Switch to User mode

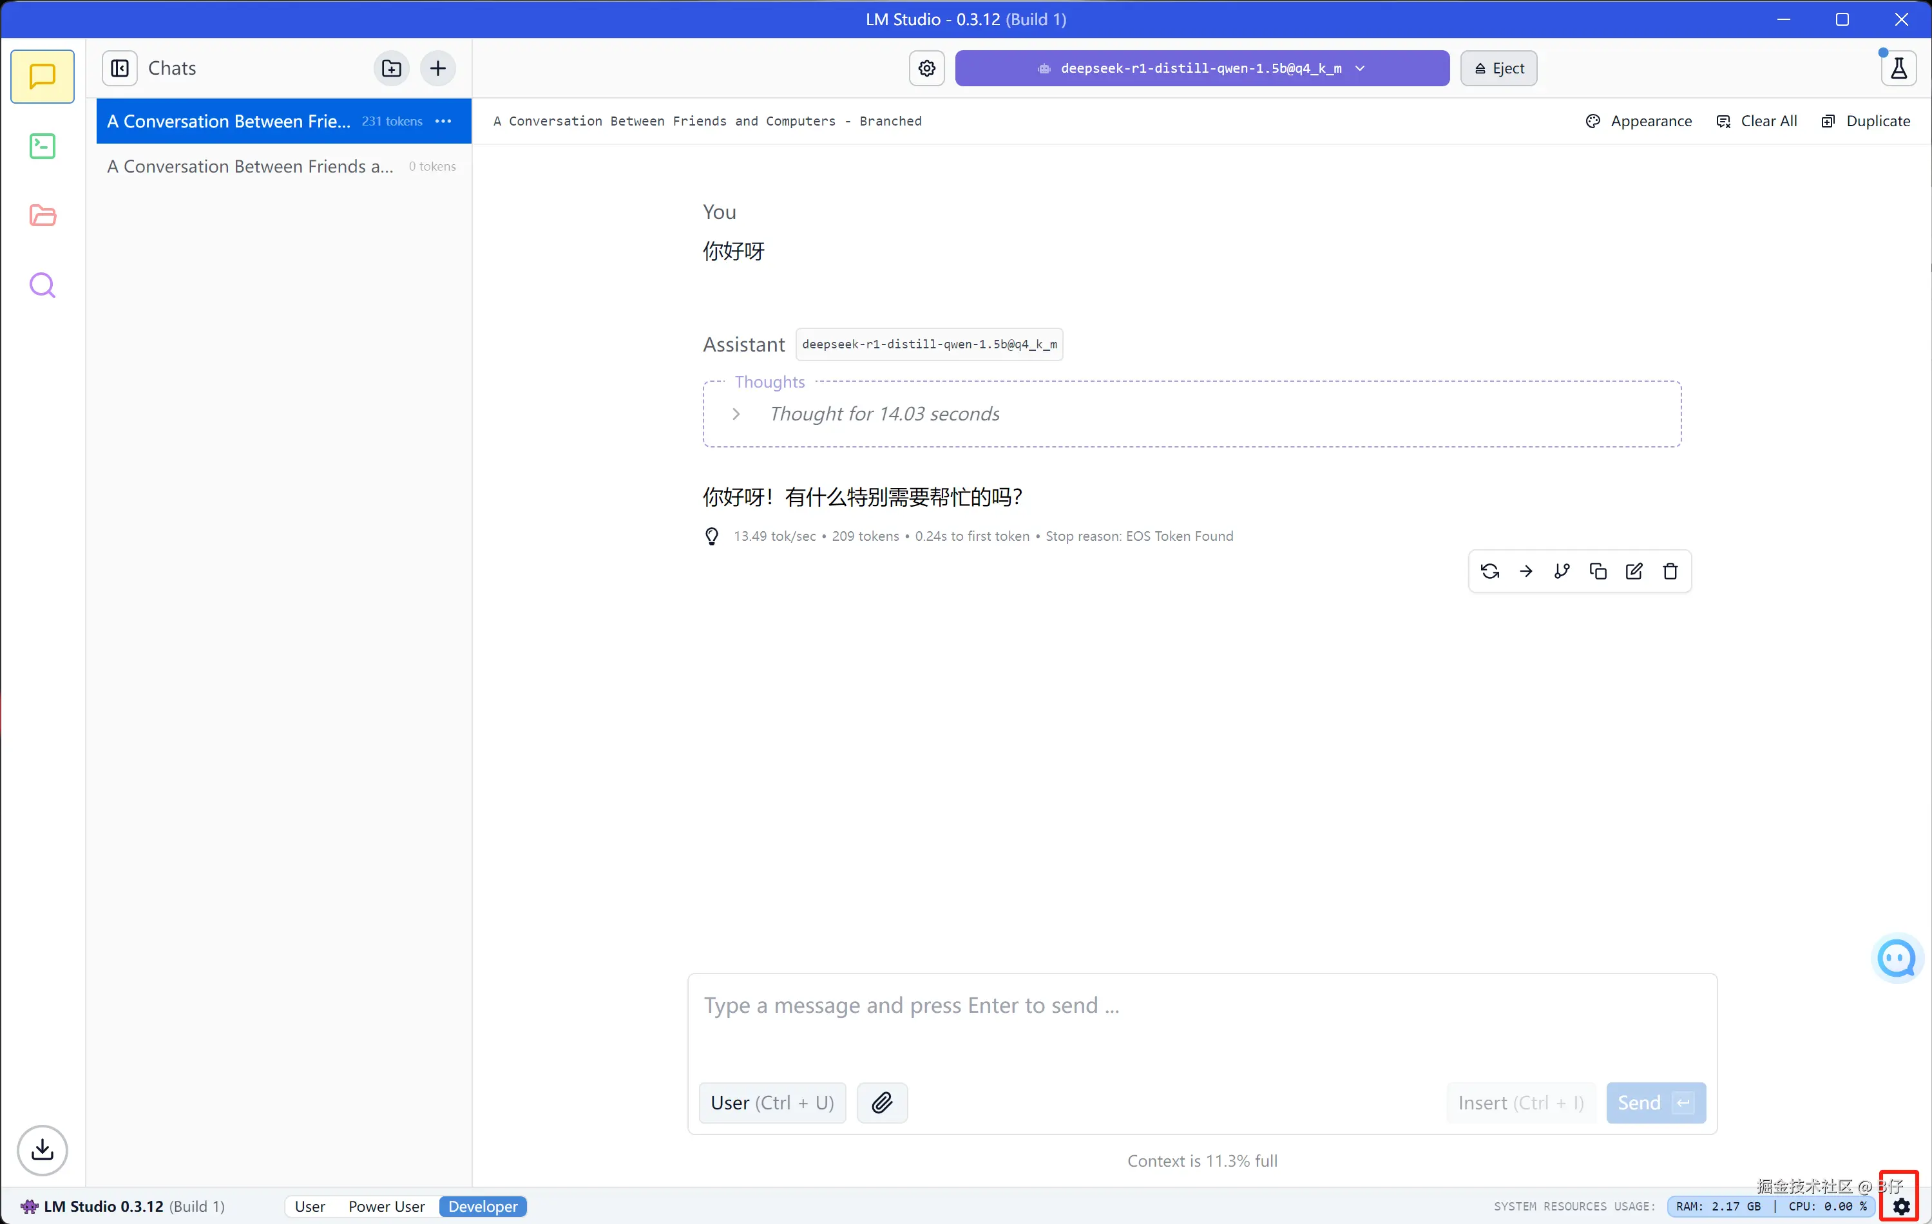click(x=310, y=1205)
